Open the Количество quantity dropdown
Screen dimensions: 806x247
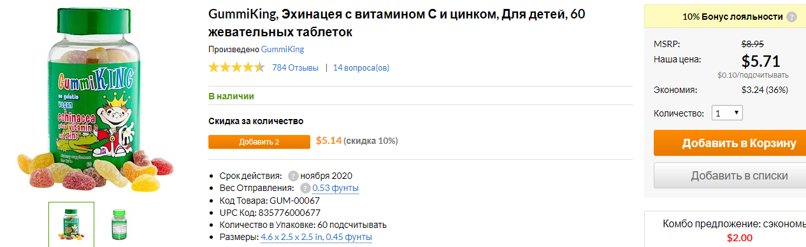(727, 113)
